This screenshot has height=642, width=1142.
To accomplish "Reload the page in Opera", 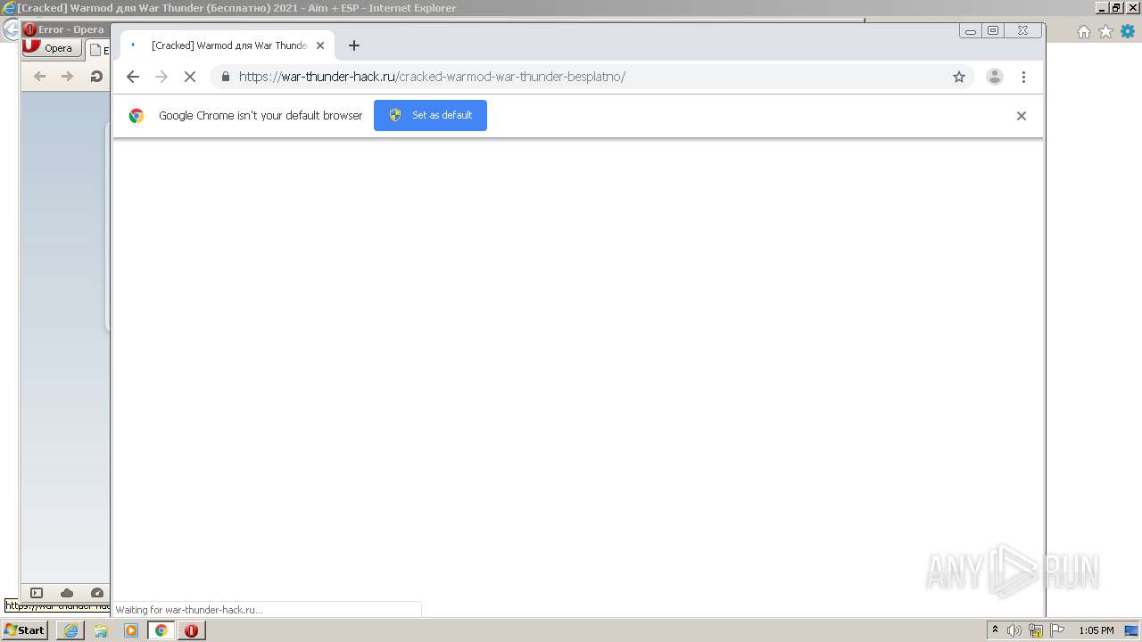I will click(96, 77).
